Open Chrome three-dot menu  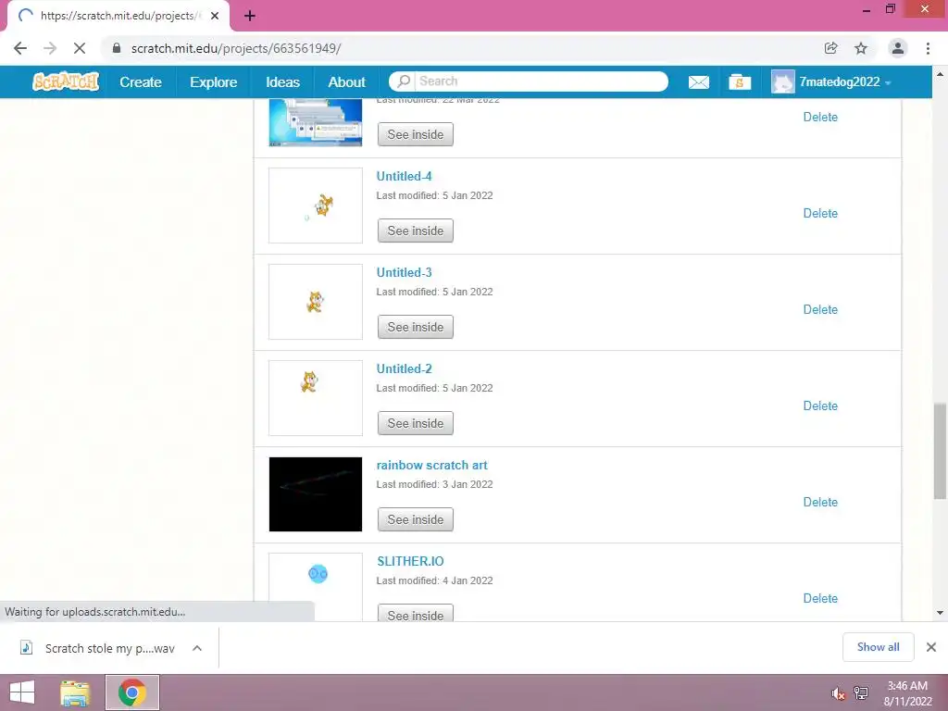pos(928,48)
